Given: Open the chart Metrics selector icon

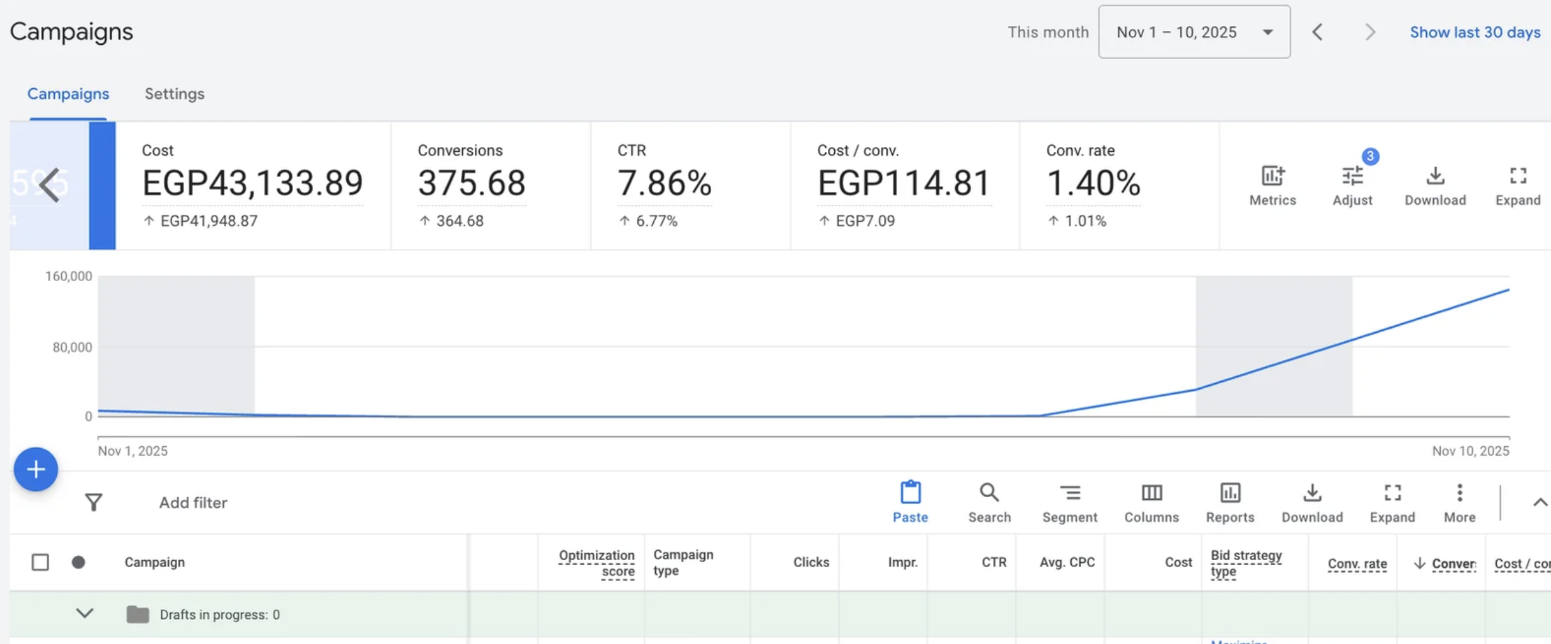Looking at the screenshot, I should (x=1272, y=177).
